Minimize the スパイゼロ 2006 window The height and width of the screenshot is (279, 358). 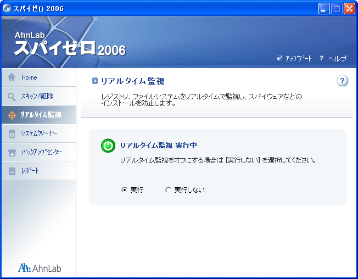324,9
